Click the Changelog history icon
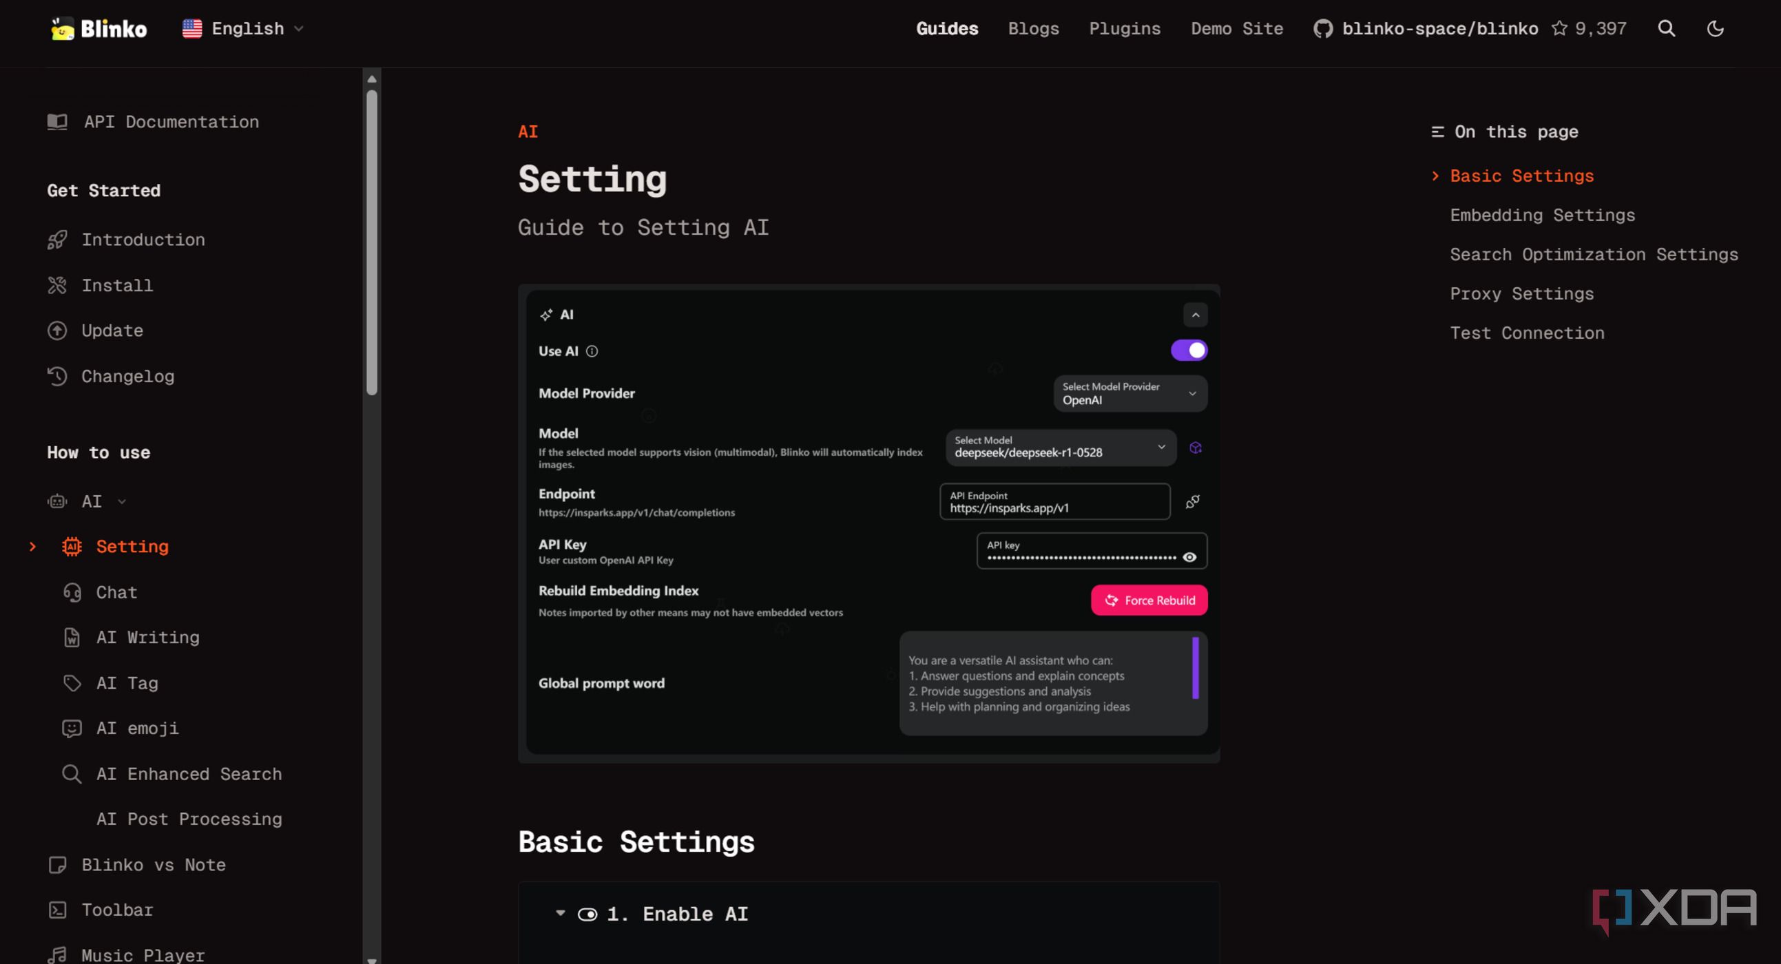1781x964 pixels. (56, 376)
